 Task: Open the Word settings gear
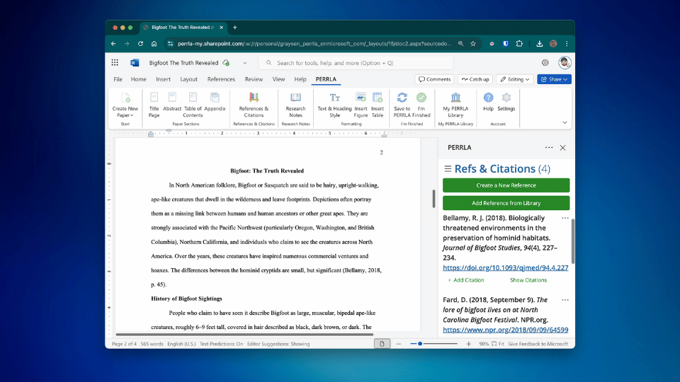click(545, 63)
